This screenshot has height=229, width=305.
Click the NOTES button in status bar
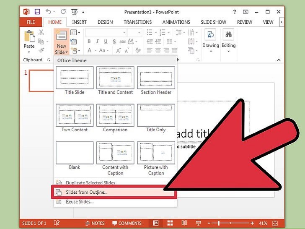95,223
